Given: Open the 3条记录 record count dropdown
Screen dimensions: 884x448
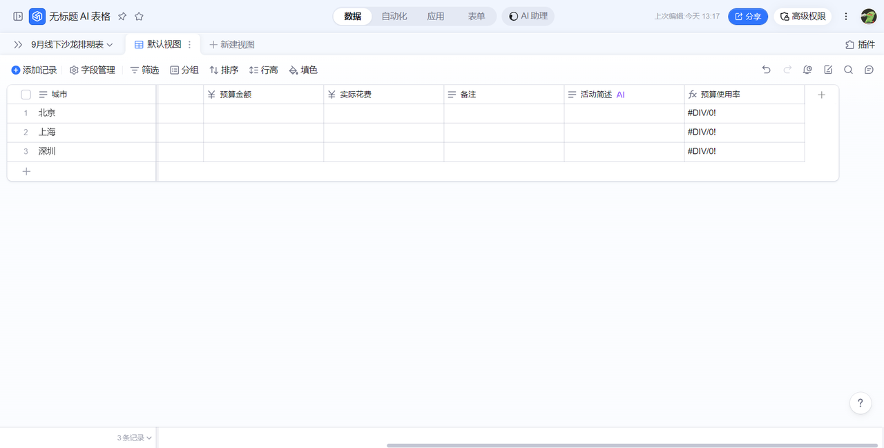Looking at the screenshot, I should [134, 438].
